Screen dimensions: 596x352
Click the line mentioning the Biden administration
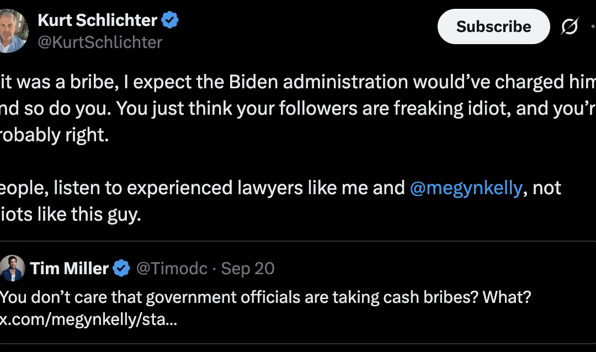298,81
